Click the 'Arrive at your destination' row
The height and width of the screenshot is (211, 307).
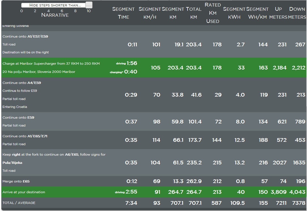pos(24,192)
